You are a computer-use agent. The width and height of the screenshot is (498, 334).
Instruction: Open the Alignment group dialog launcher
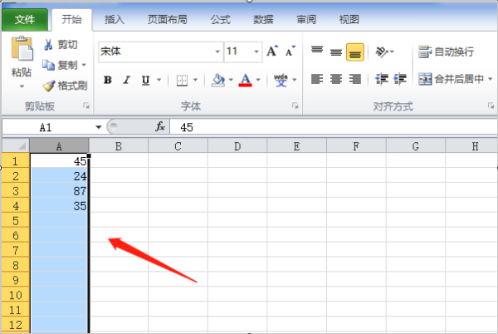tap(491, 106)
